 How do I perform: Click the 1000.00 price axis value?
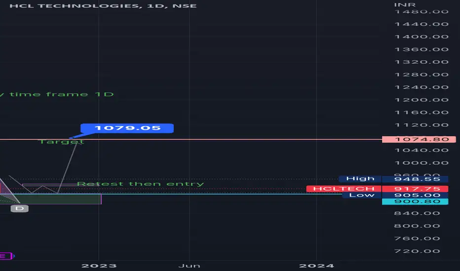[x=422, y=163]
